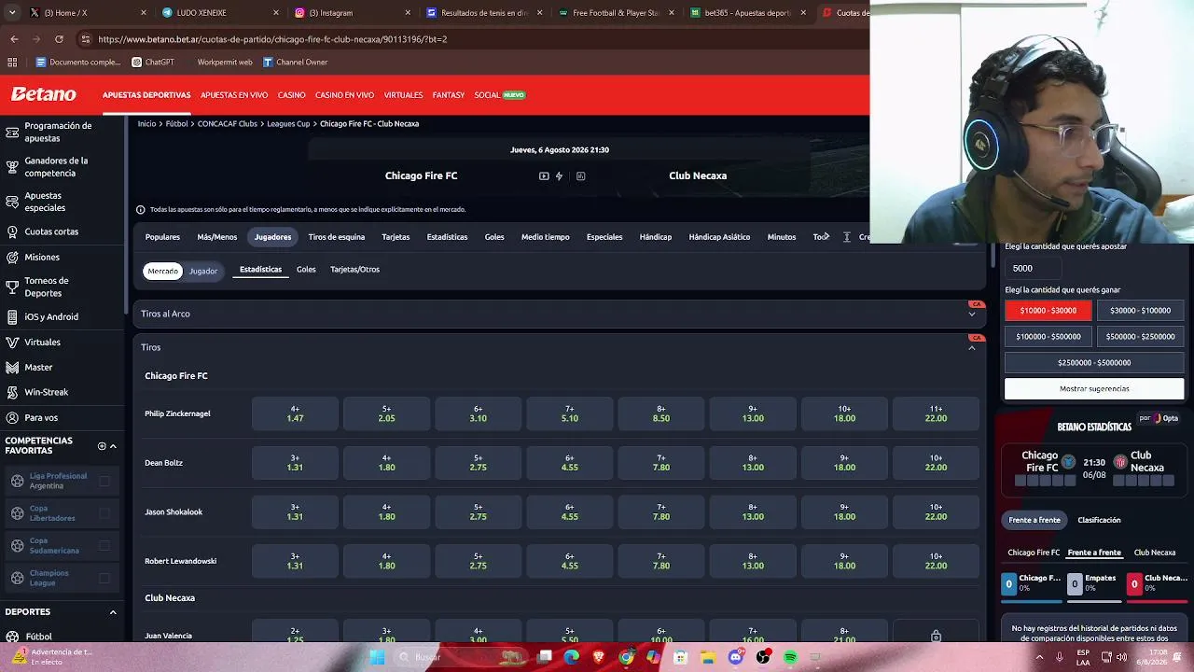The width and height of the screenshot is (1194, 672).
Task: Click the locked odds cell for Juan Valencia
Action: point(936,636)
